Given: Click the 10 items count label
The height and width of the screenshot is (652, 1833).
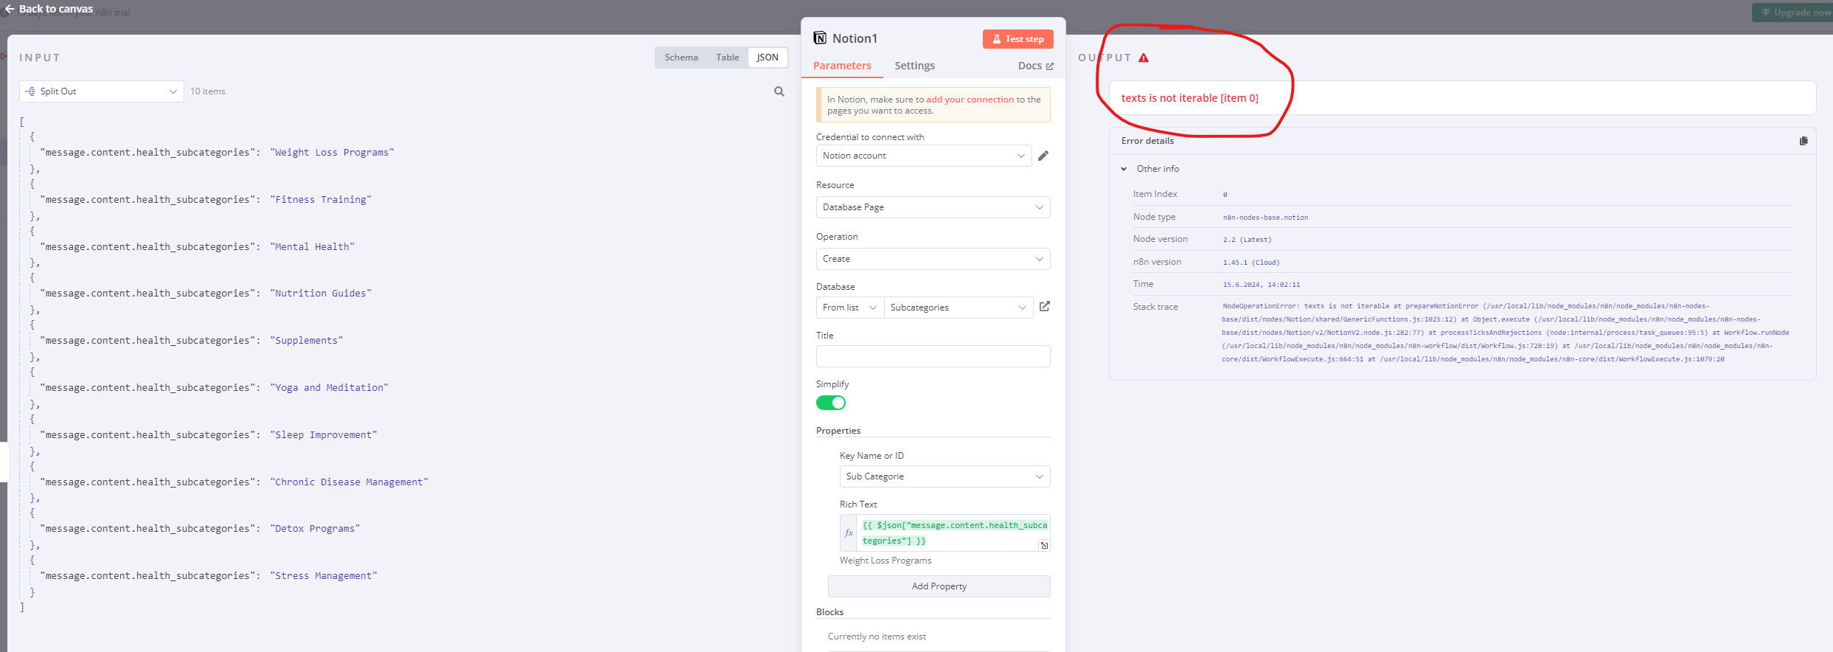Looking at the screenshot, I should 208,91.
